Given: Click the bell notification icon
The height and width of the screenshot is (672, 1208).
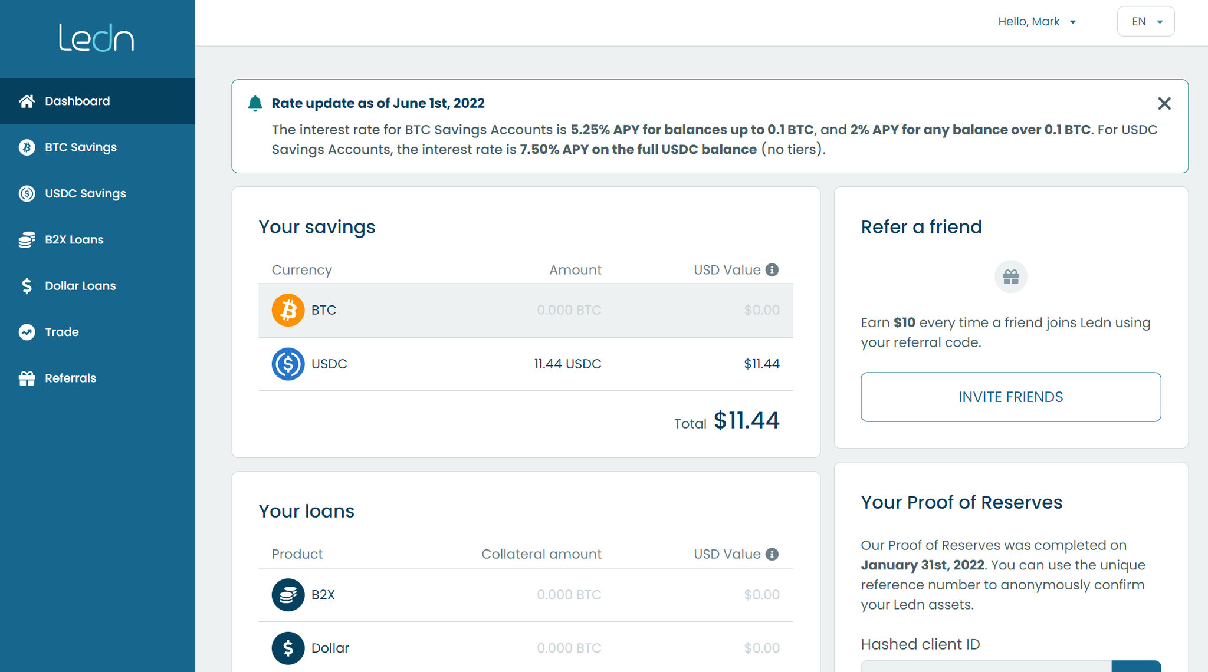Looking at the screenshot, I should pyautogui.click(x=255, y=104).
